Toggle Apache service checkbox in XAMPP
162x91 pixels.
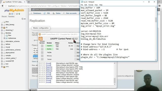point(42,46)
